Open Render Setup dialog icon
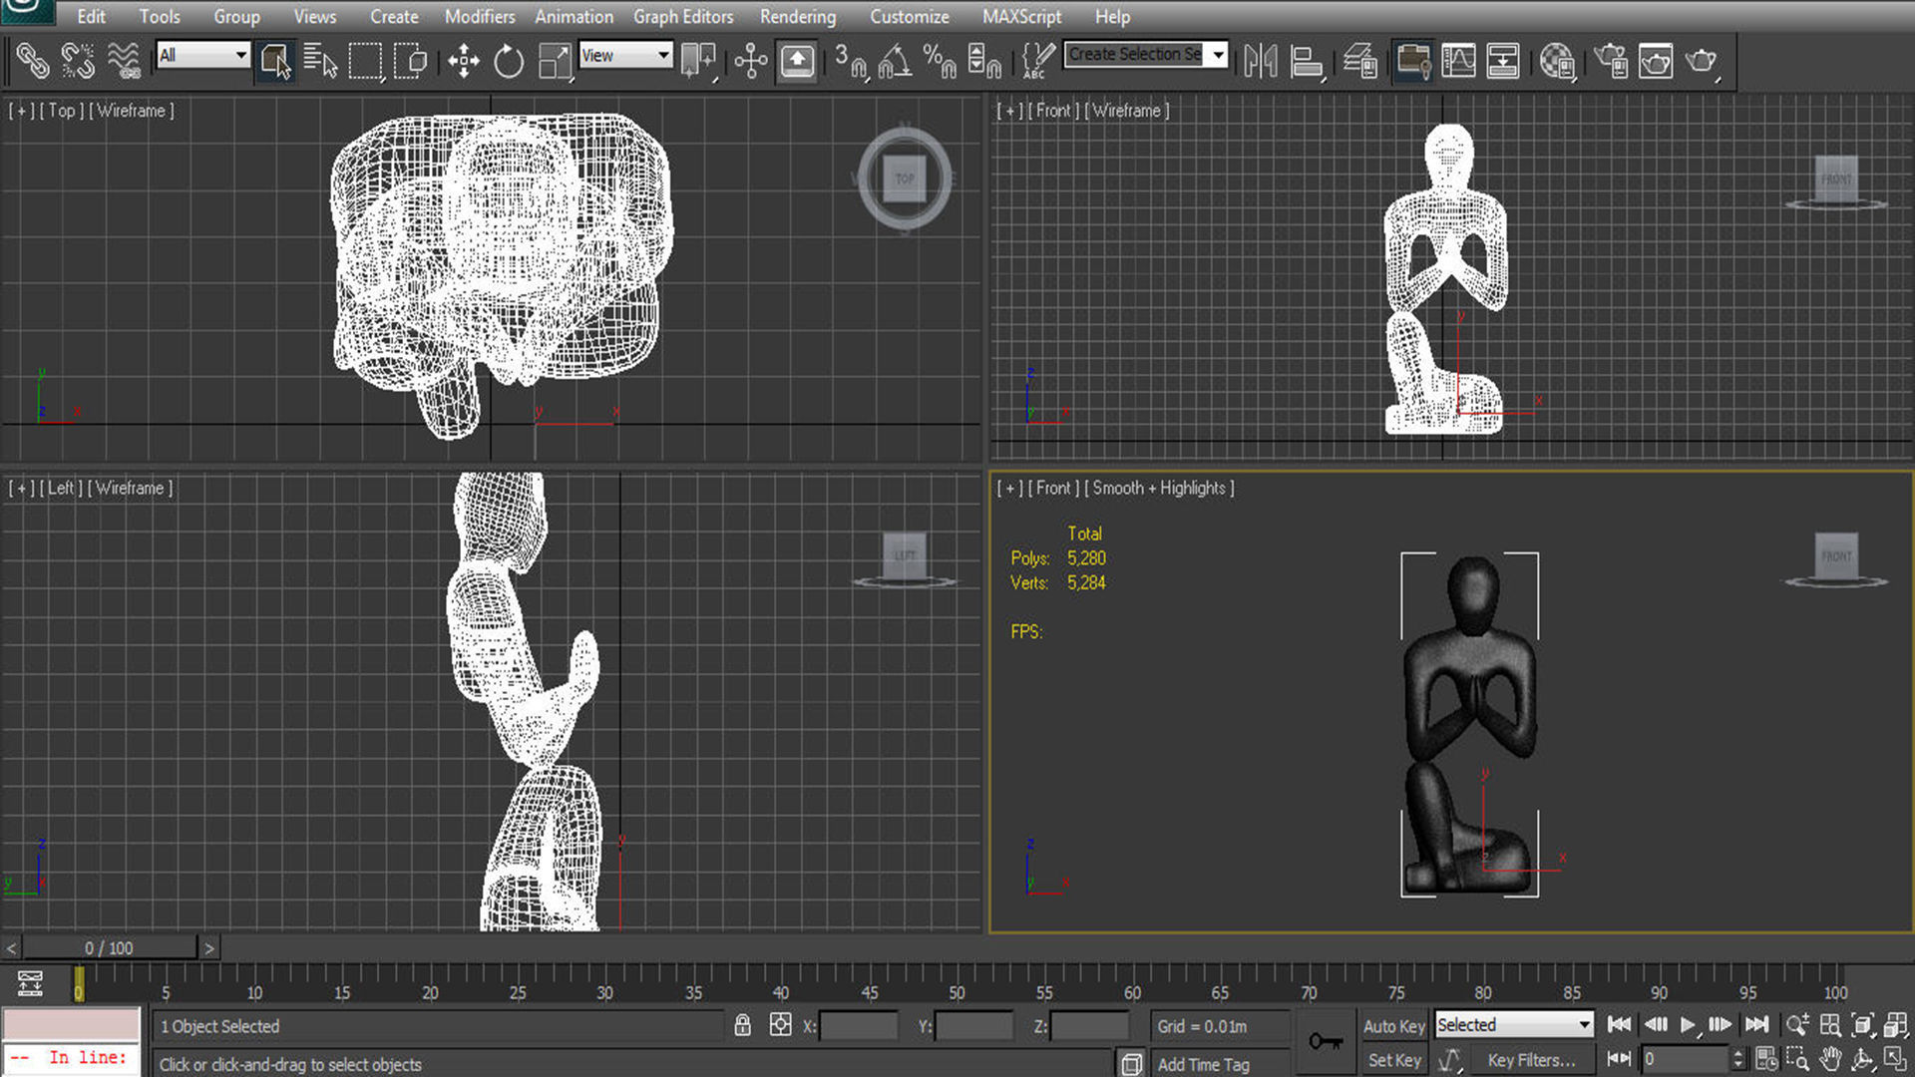 (1611, 61)
